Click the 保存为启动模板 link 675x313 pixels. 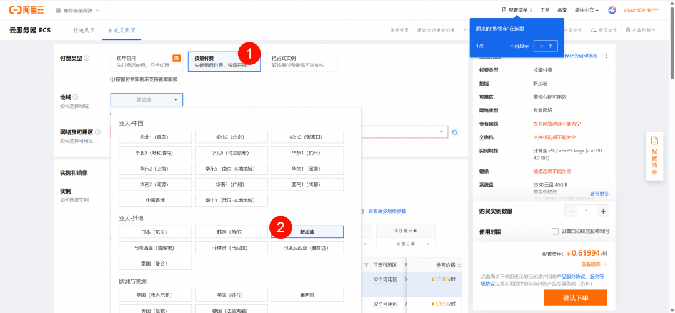(581, 56)
